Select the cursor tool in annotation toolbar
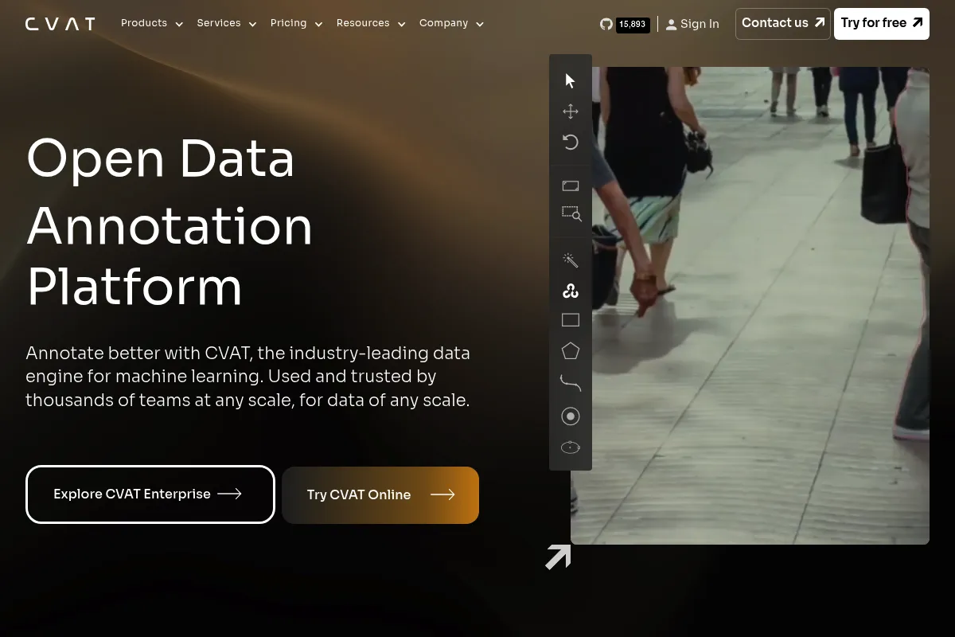955x637 pixels. (x=570, y=80)
